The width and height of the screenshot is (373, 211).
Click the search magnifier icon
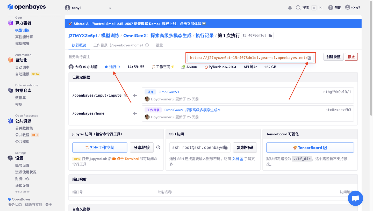(298, 8)
